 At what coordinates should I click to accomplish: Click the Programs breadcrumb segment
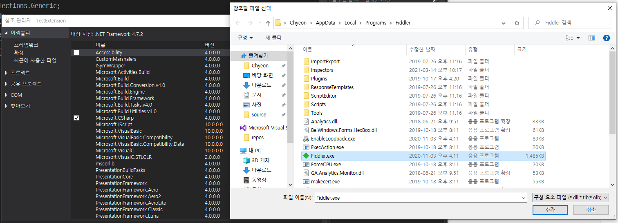point(376,23)
